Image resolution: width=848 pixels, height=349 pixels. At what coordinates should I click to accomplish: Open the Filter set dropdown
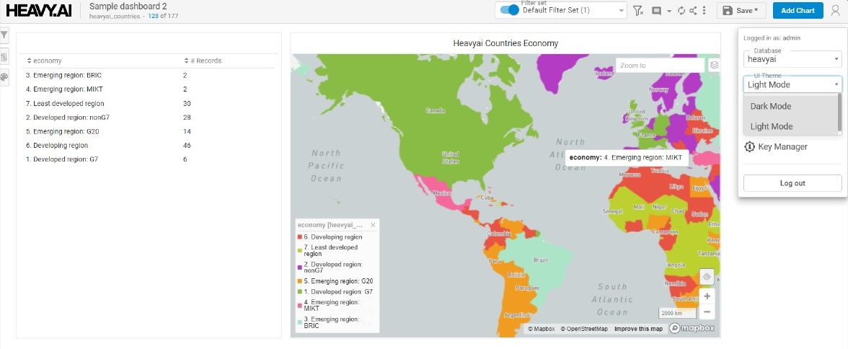pos(560,10)
